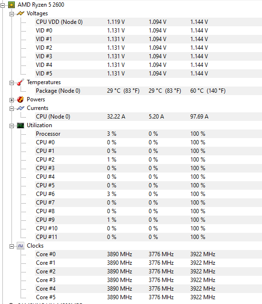Image resolution: width=262 pixels, height=304 pixels.
Task: Click the Temperatures thermometer icon
Action: tap(21, 82)
